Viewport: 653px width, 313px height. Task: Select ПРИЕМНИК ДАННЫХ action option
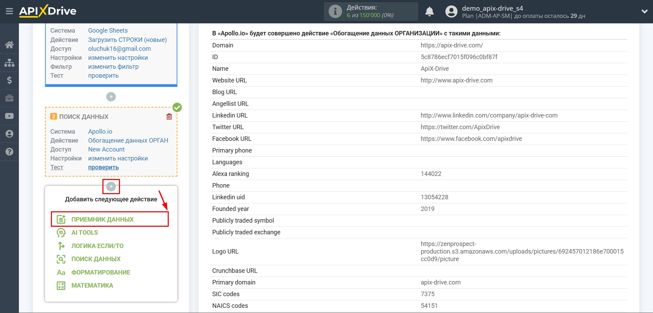tap(102, 219)
